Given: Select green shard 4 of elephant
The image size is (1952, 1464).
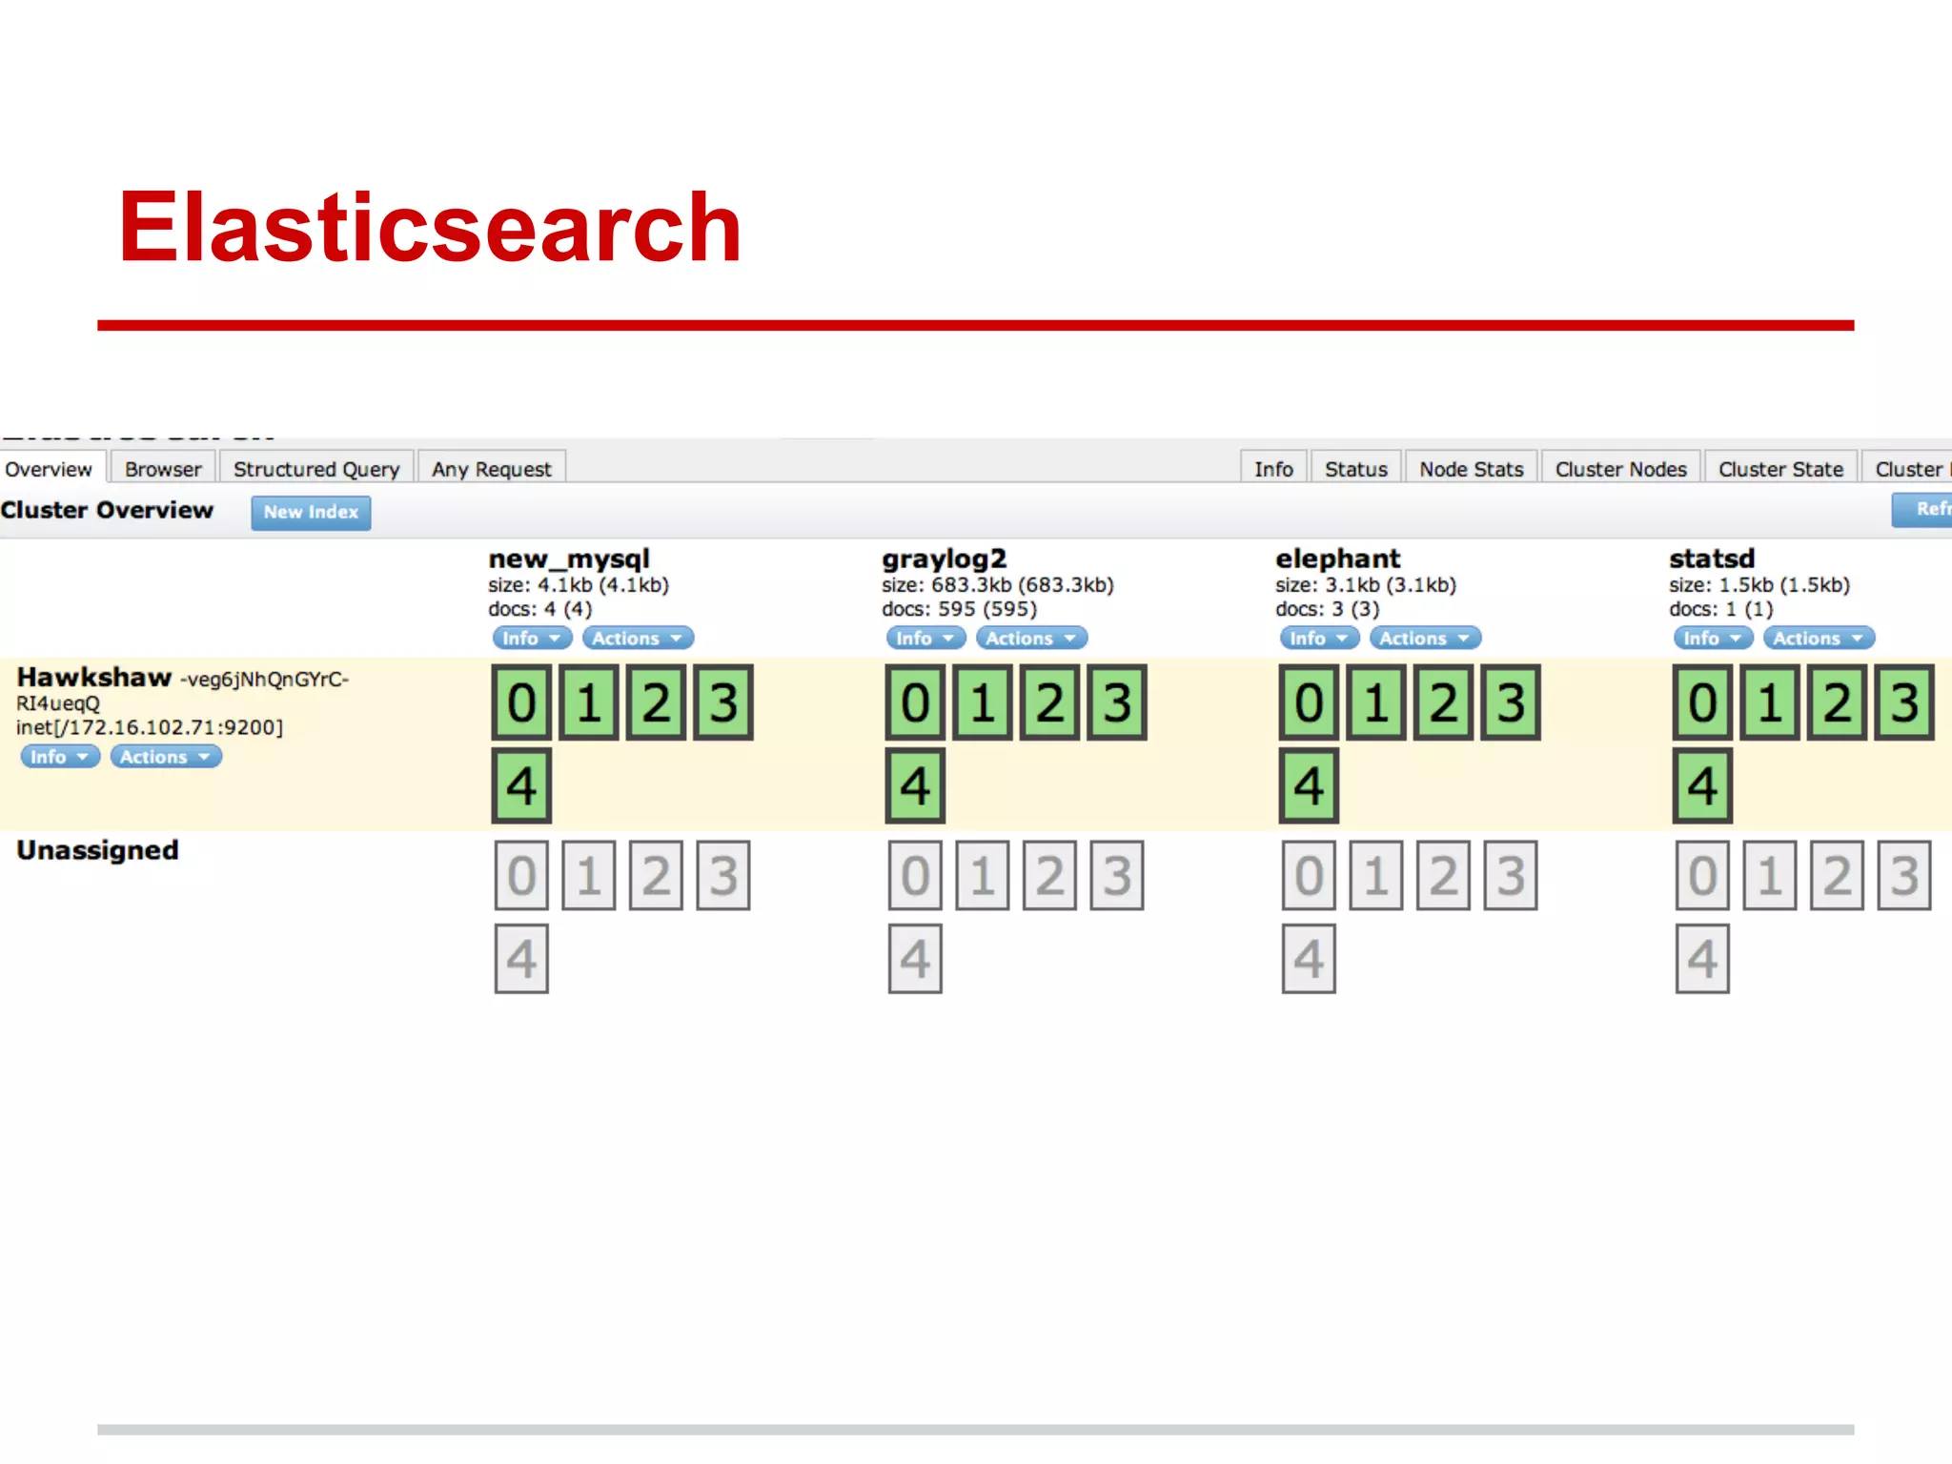Looking at the screenshot, I should [1309, 785].
